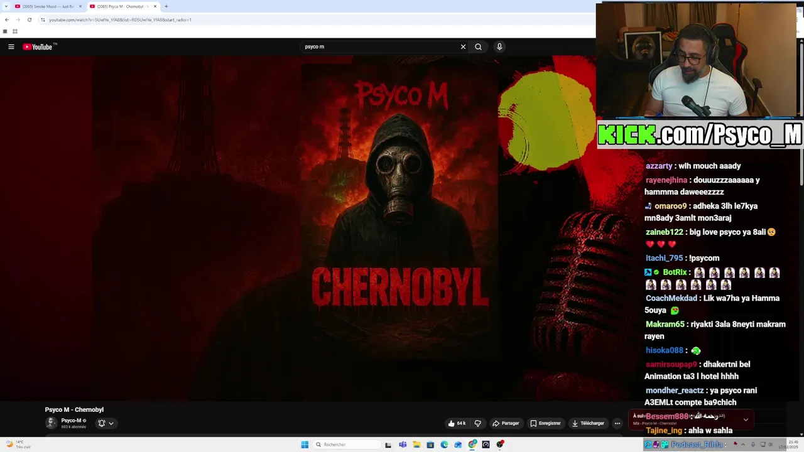
Task: Click the taskbar Rechercher search box
Action: 347,444
